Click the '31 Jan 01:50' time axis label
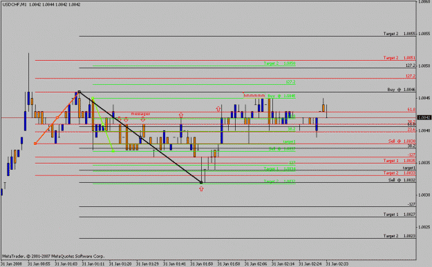 pos(201,264)
